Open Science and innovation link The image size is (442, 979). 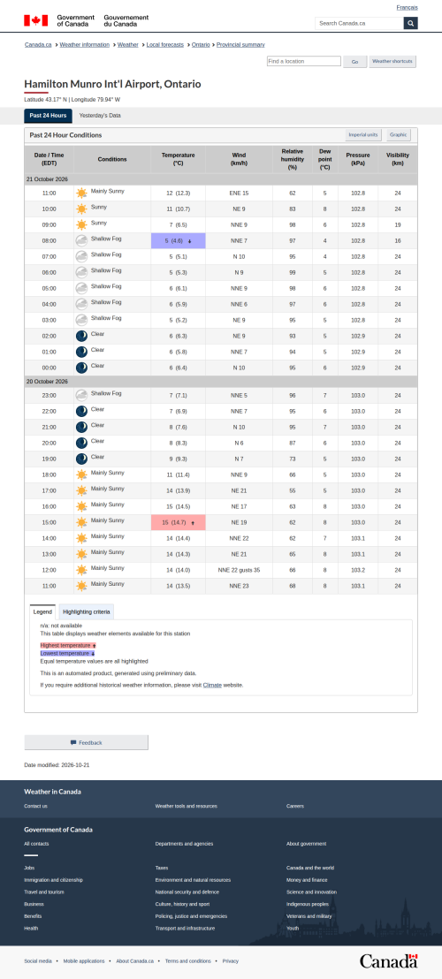pyautogui.click(x=311, y=892)
